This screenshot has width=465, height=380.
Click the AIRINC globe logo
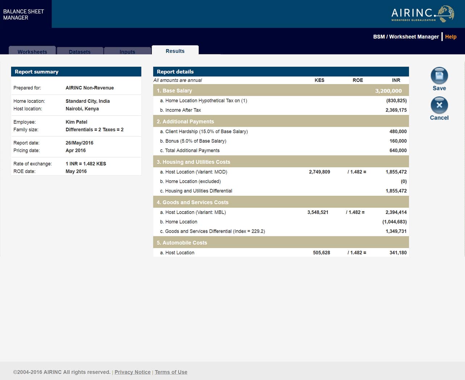(x=446, y=14)
